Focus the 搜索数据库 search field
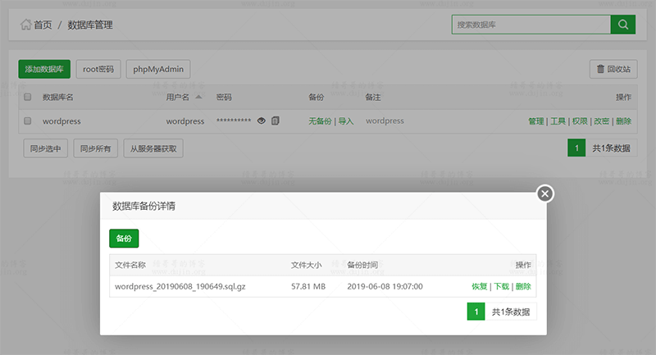Image resolution: width=656 pixels, height=355 pixels. pyautogui.click(x=531, y=25)
